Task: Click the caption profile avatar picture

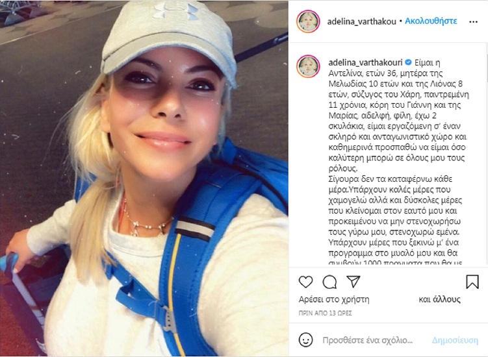Action: click(308, 66)
